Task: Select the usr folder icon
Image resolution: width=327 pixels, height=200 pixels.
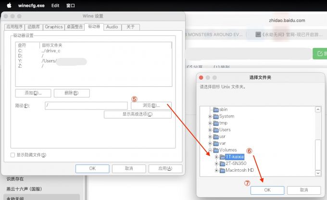Action: [216, 137]
